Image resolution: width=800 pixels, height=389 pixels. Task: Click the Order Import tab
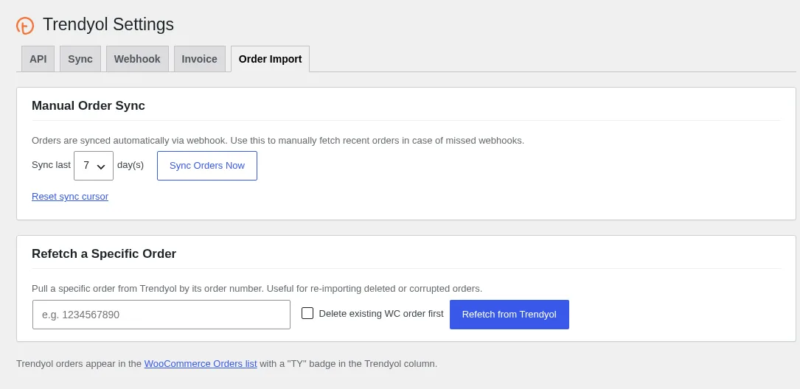[270, 59]
